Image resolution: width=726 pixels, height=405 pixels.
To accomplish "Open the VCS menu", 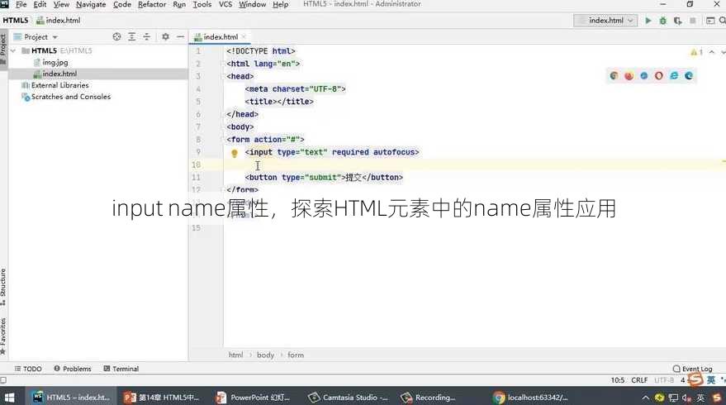I will click(225, 4).
